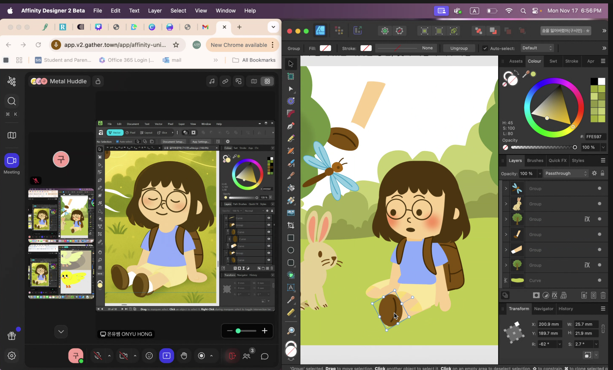Click the Mask Layer icon

tap(536, 295)
